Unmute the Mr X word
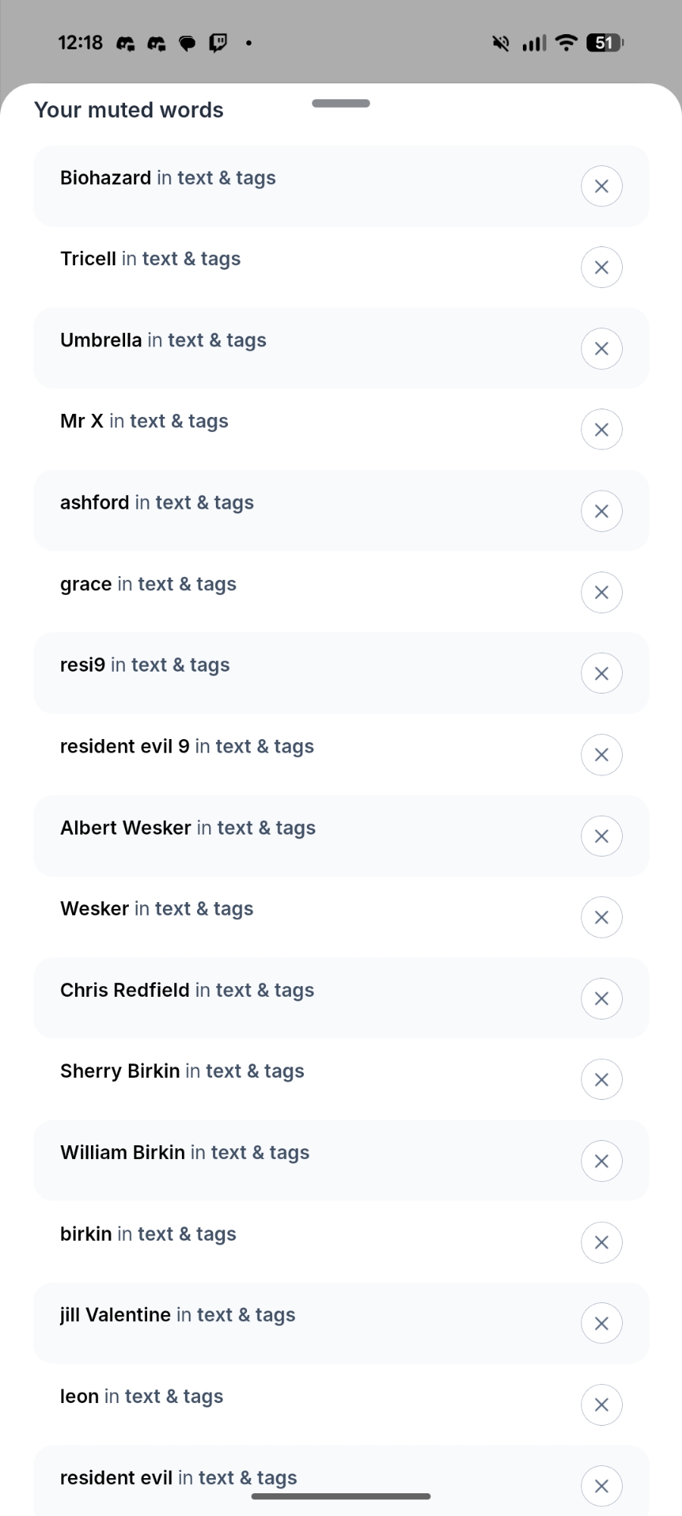682x1516 pixels. click(602, 430)
